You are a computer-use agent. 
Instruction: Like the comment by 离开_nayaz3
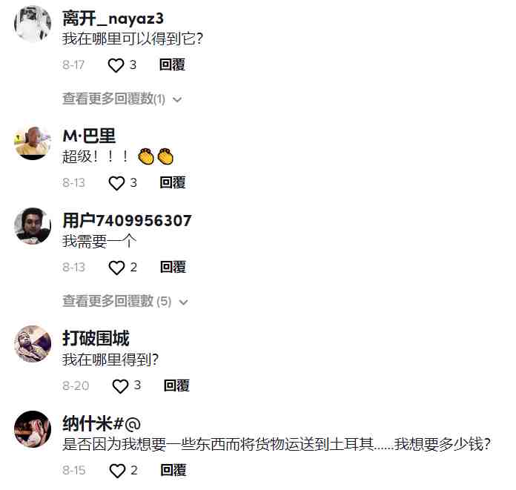[116, 65]
